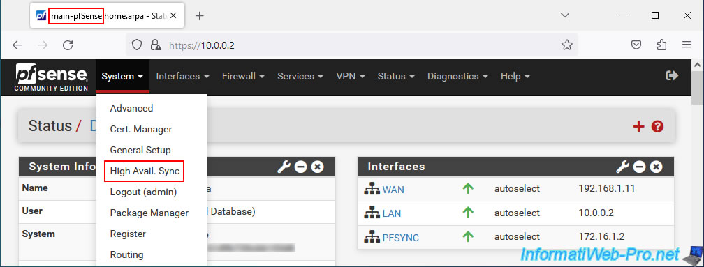704x267 pixels.
Task: Click autoselect in the PFSYNC row
Action: coord(517,237)
